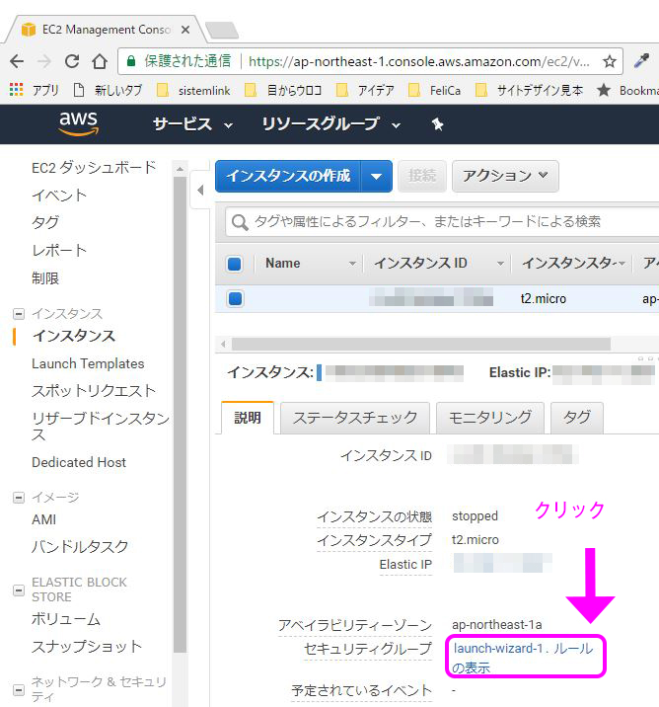This screenshot has height=707, width=659.
Task: Open スポットリクエスト in sidebar
Action: pos(94,391)
